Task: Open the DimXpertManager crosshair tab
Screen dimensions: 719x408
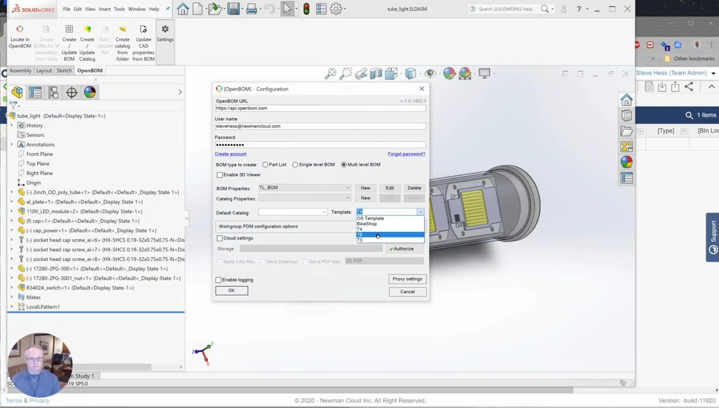Action: (71, 92)
